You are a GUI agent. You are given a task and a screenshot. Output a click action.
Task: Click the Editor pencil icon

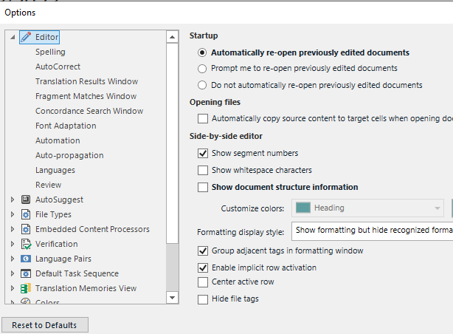26,37
